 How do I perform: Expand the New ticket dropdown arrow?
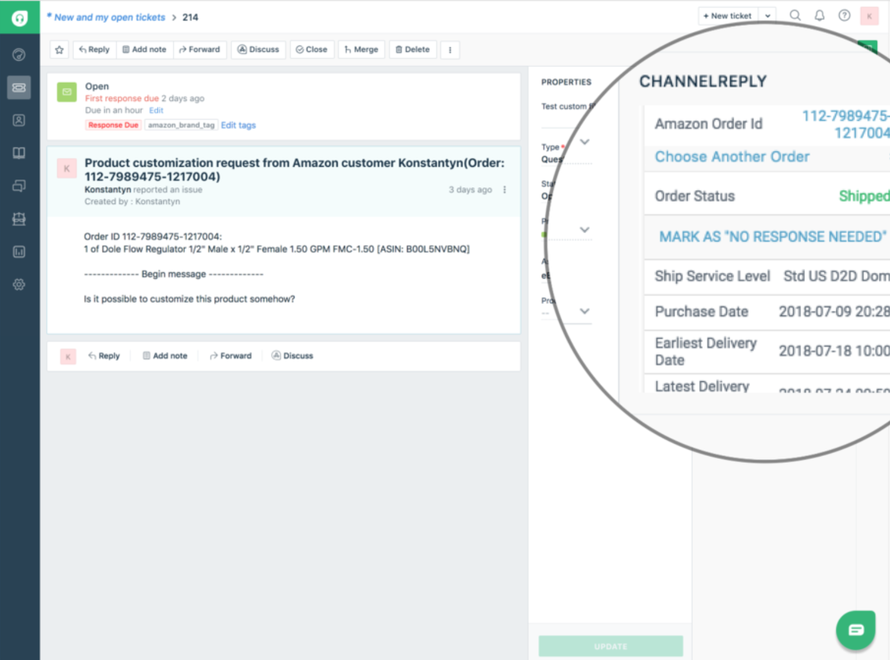coord(768,16)
